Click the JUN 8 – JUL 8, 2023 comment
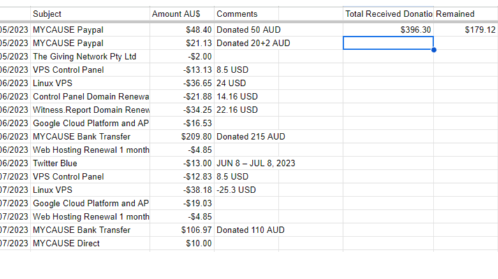This screenshot has height=279, width=498. pos(278,163)
